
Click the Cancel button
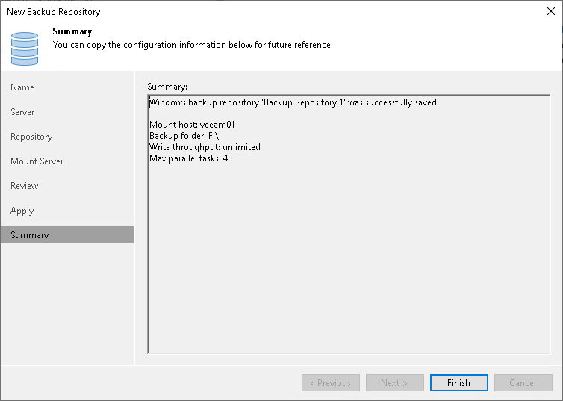click(x=523, y=383)
